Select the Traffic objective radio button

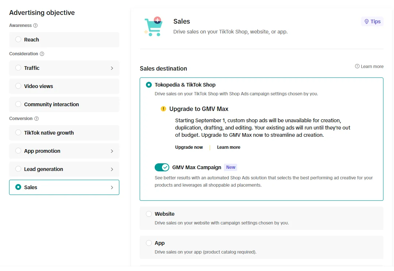18,68
